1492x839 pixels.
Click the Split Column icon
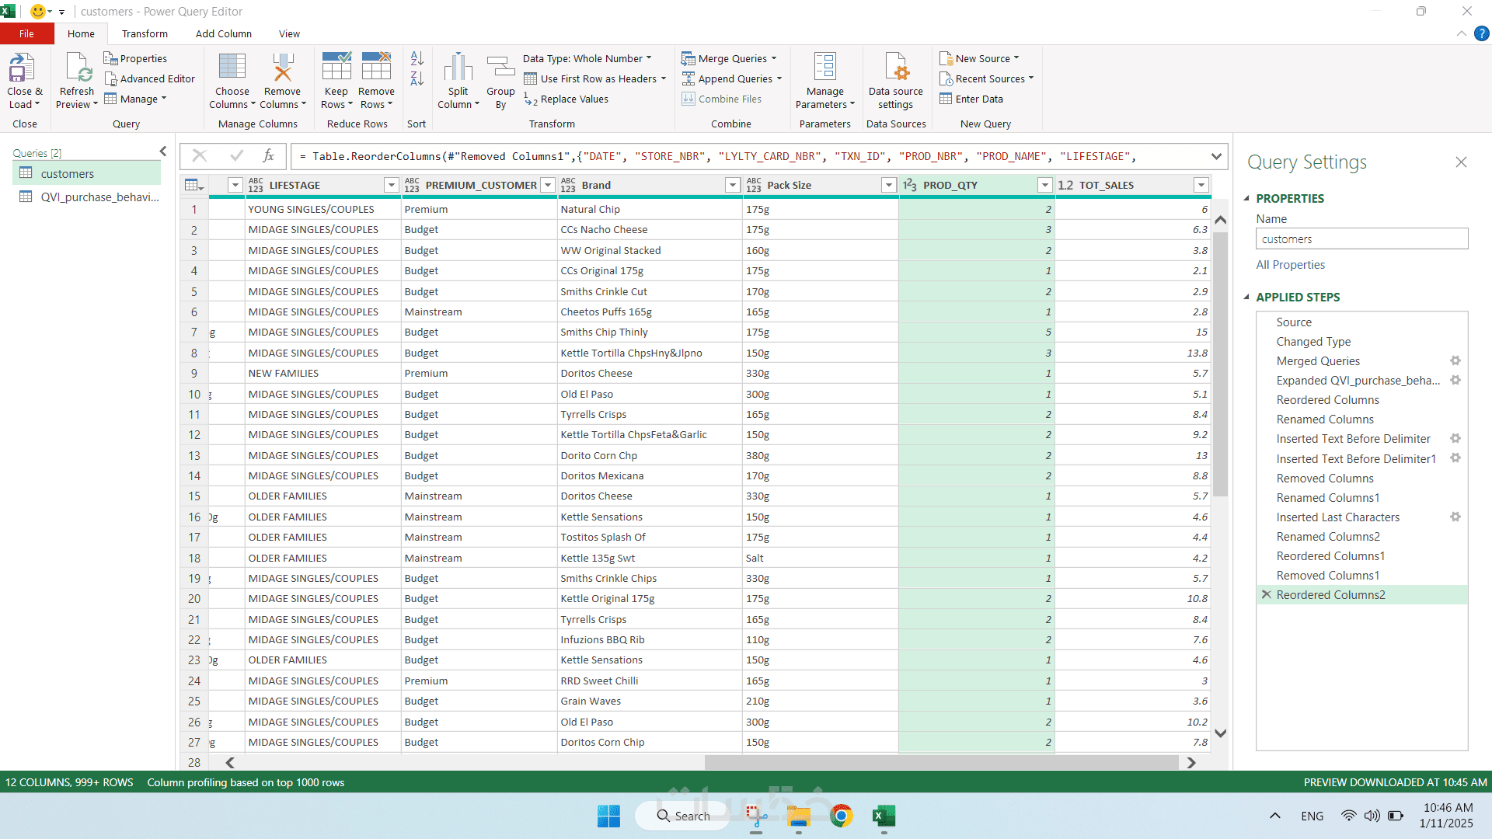[458, 68]
